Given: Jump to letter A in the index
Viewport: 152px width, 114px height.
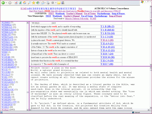Looking at the screenshot, I should click(x=28, y=8).
